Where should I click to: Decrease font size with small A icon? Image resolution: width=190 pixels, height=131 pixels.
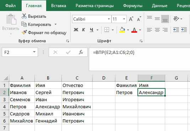coord(139,19)
